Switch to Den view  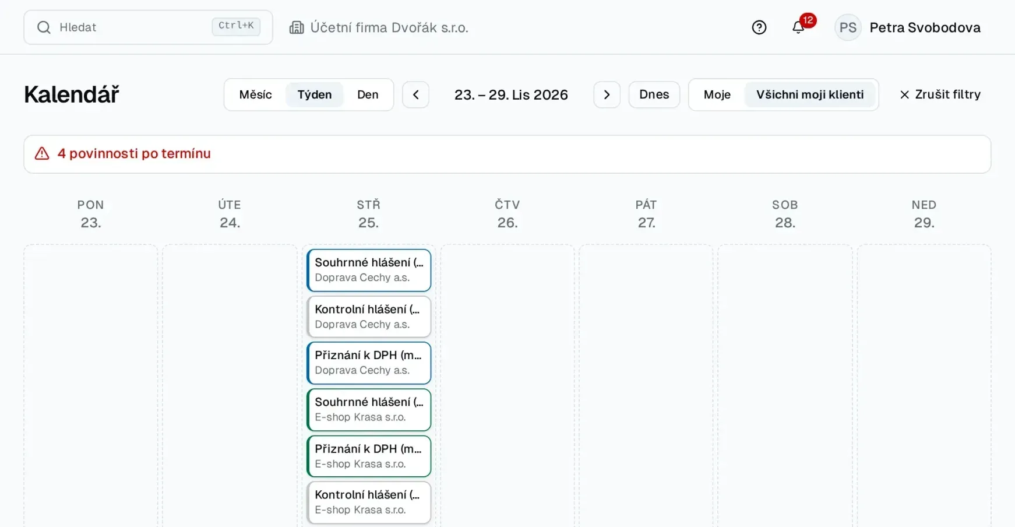point(368,94)
